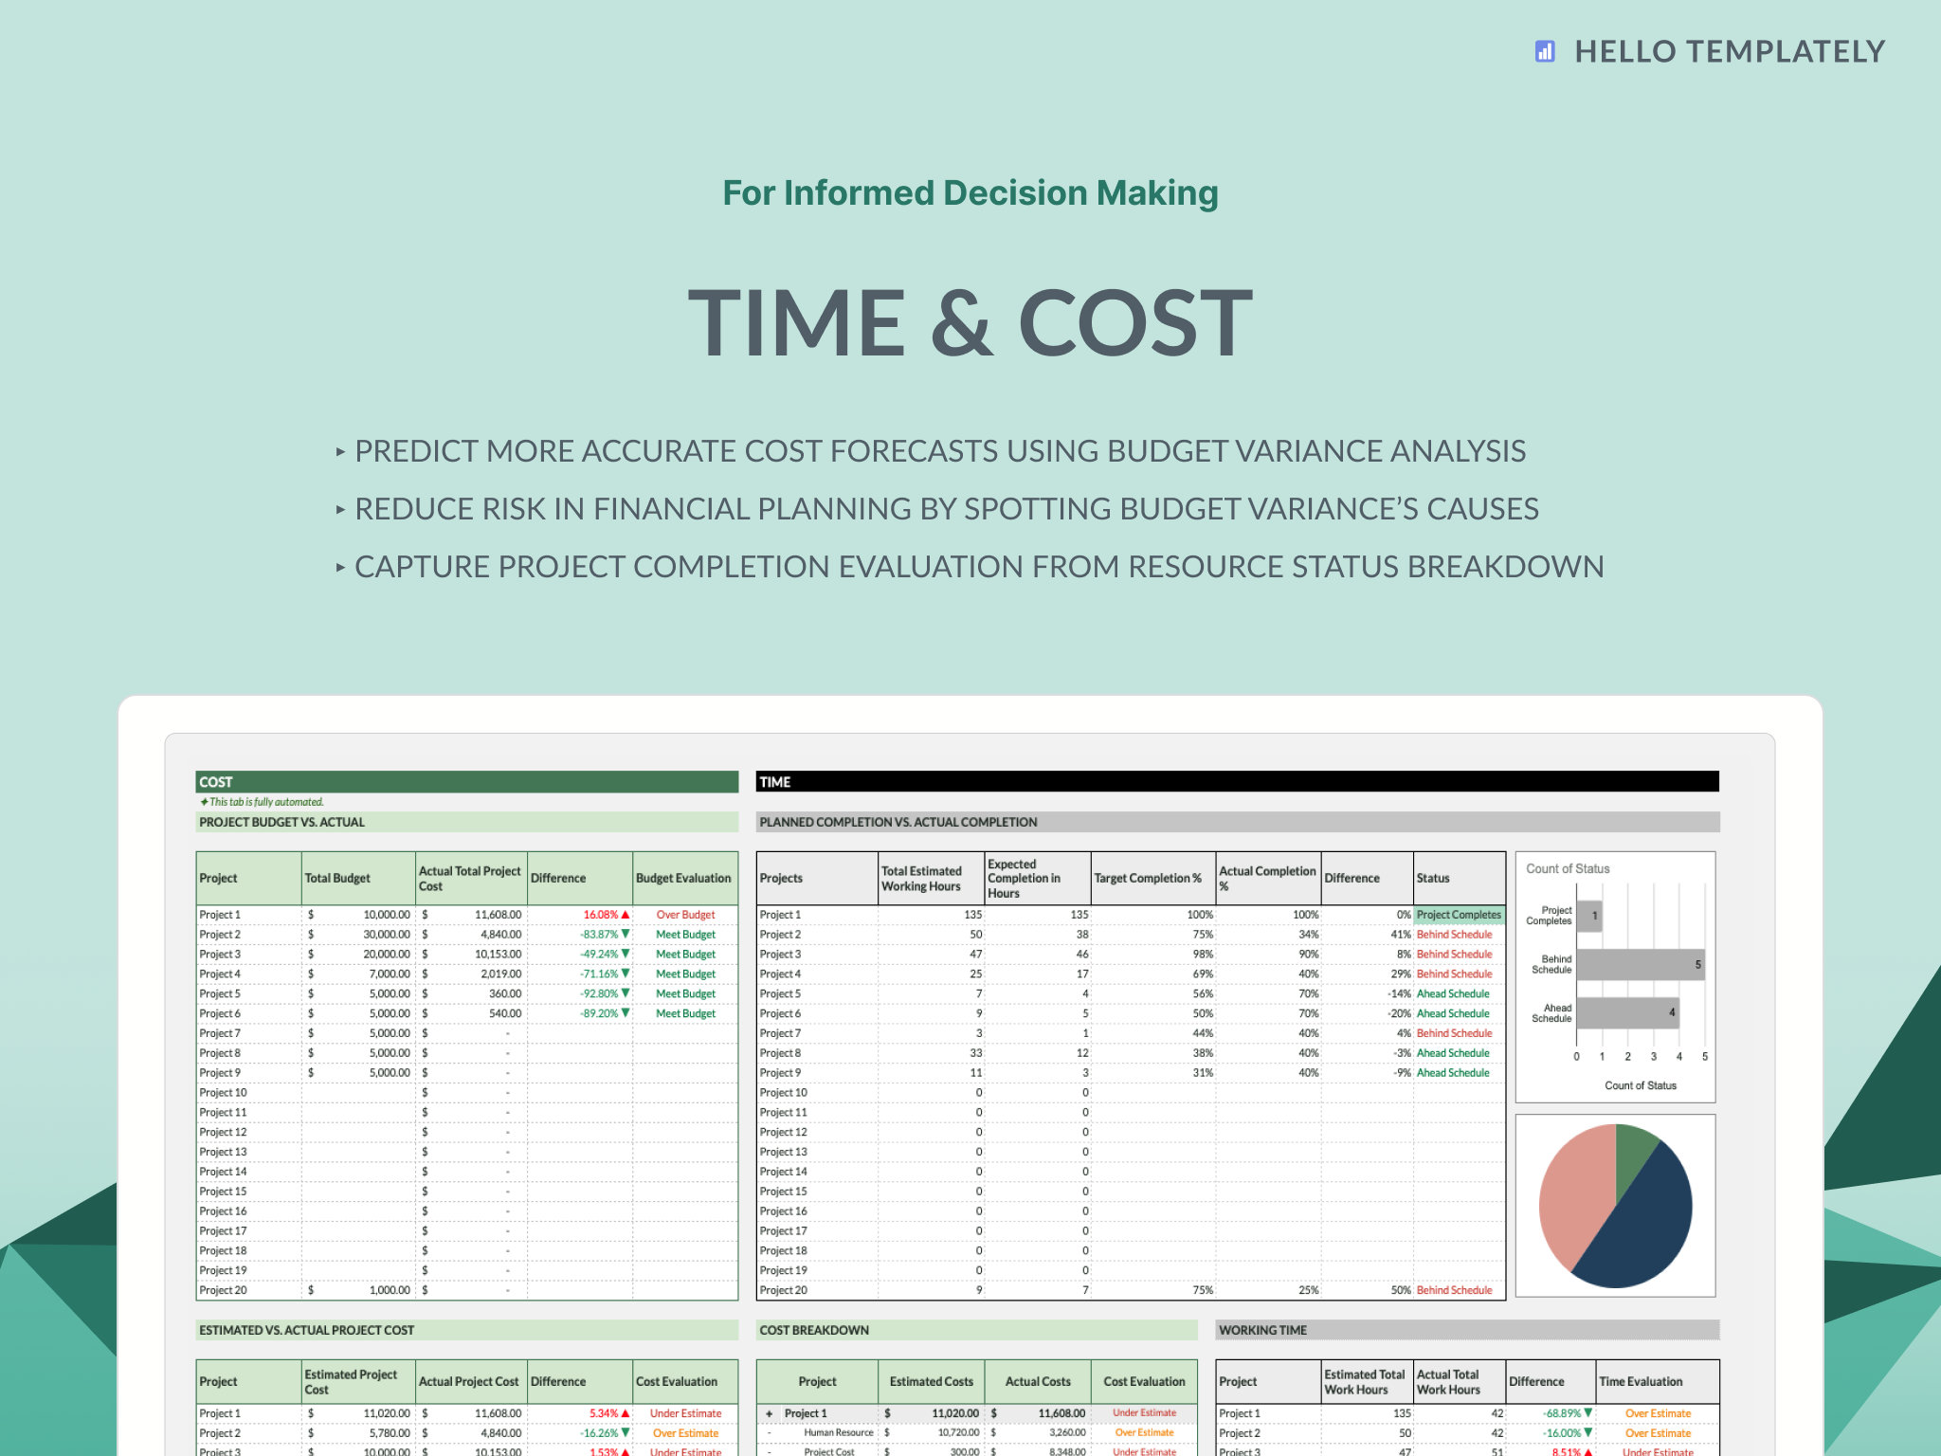Click the salmon pink pie chart slice
The height and width of the screenshot is (1456, 1941).
coord(1573,1194)
